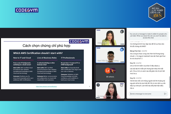Click the 'Huy Vũ' name at 8:55PM
Viewport: 171px width, 114px height.
(x=133, y=78)
